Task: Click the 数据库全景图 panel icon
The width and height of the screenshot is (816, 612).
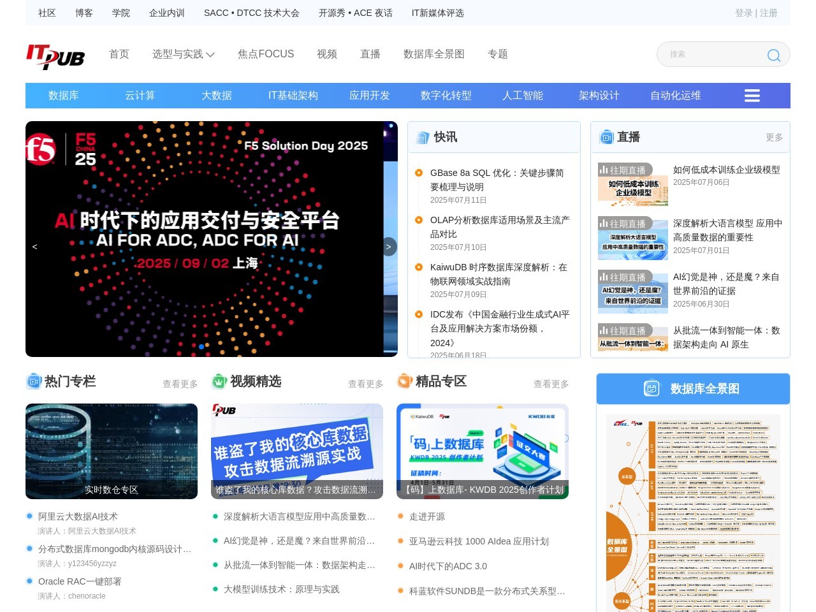Action: coord(651,388)
